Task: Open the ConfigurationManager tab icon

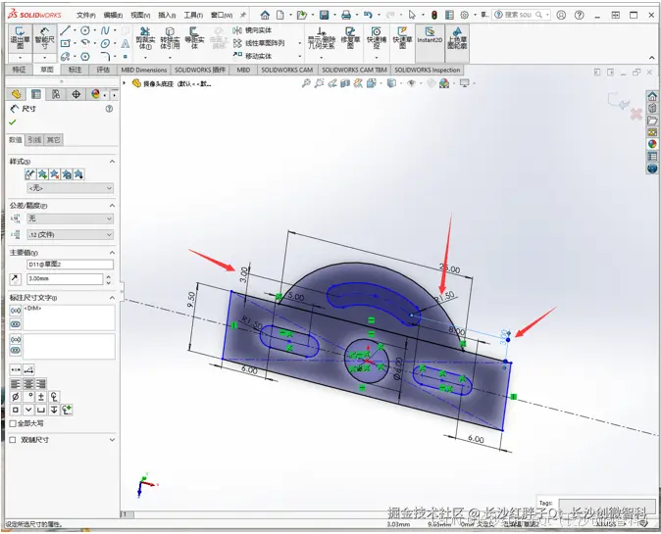Action: click(56, 94)
